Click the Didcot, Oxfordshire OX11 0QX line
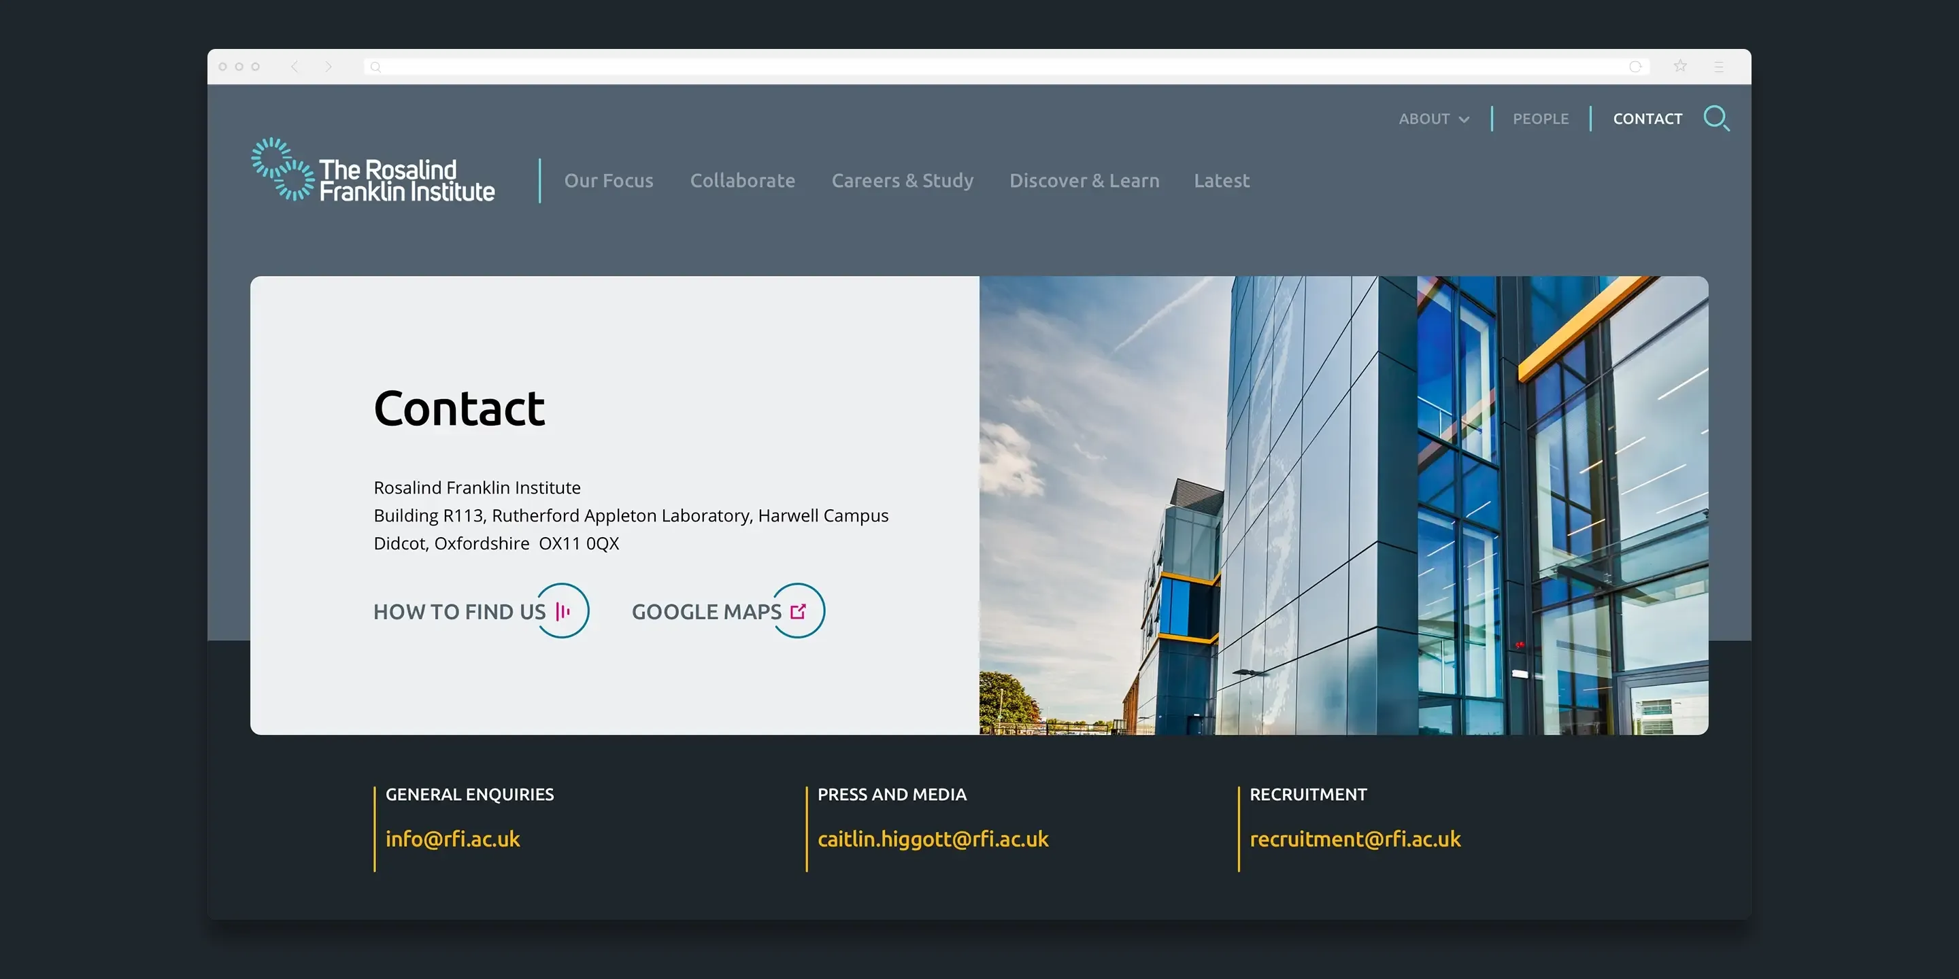This screenshot has height=979, width=1959. [496, 543]
